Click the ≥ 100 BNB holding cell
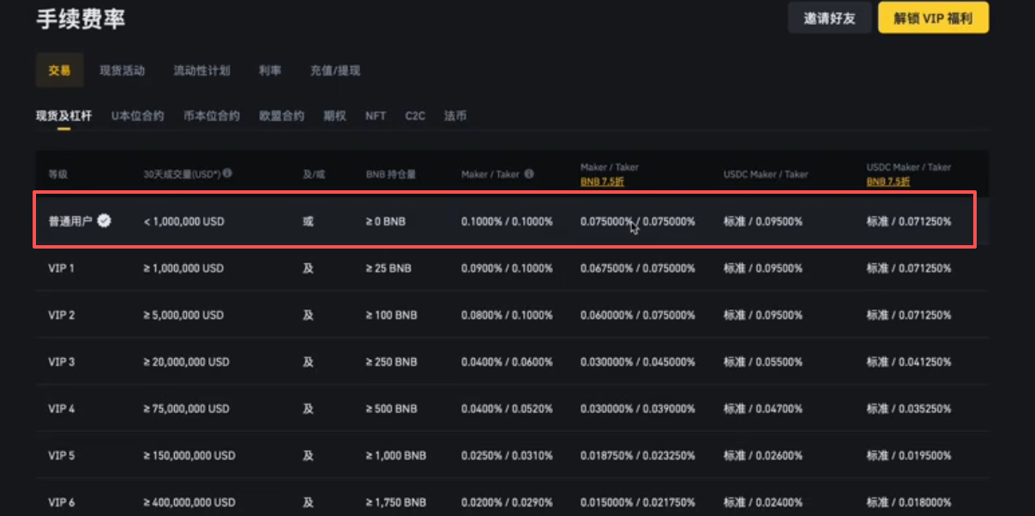The width and height of the screenshot is (1035, 516). tap(392, 315)
